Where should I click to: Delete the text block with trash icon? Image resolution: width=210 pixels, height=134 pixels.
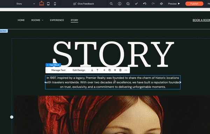point(120,70)
